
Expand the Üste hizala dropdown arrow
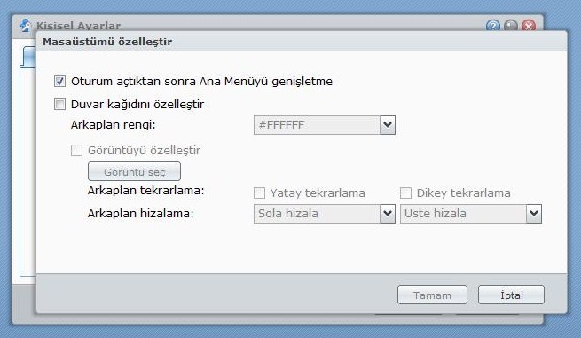[534, 214]
